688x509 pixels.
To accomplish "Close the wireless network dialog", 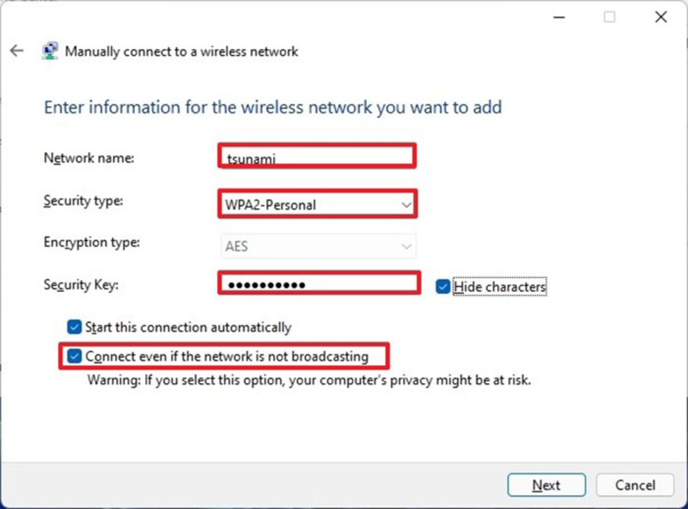I will (x=661, y=17).
